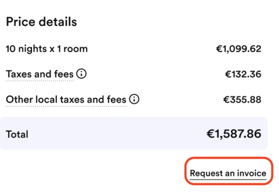This screenshot has width=279, height=194.
Task: Click the euro sign of the total amount
Action: [210, 134]
